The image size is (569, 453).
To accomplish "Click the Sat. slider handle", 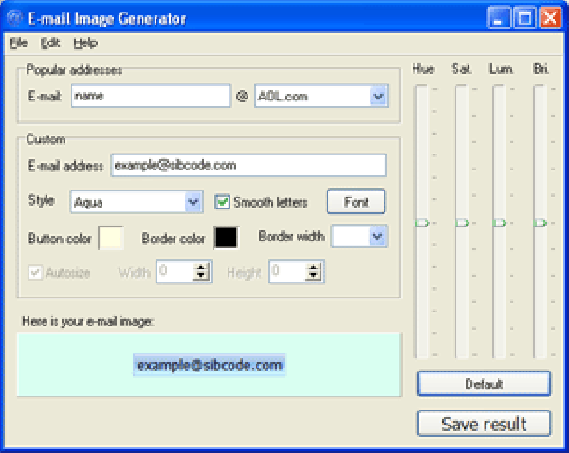I will click(463, 223).
